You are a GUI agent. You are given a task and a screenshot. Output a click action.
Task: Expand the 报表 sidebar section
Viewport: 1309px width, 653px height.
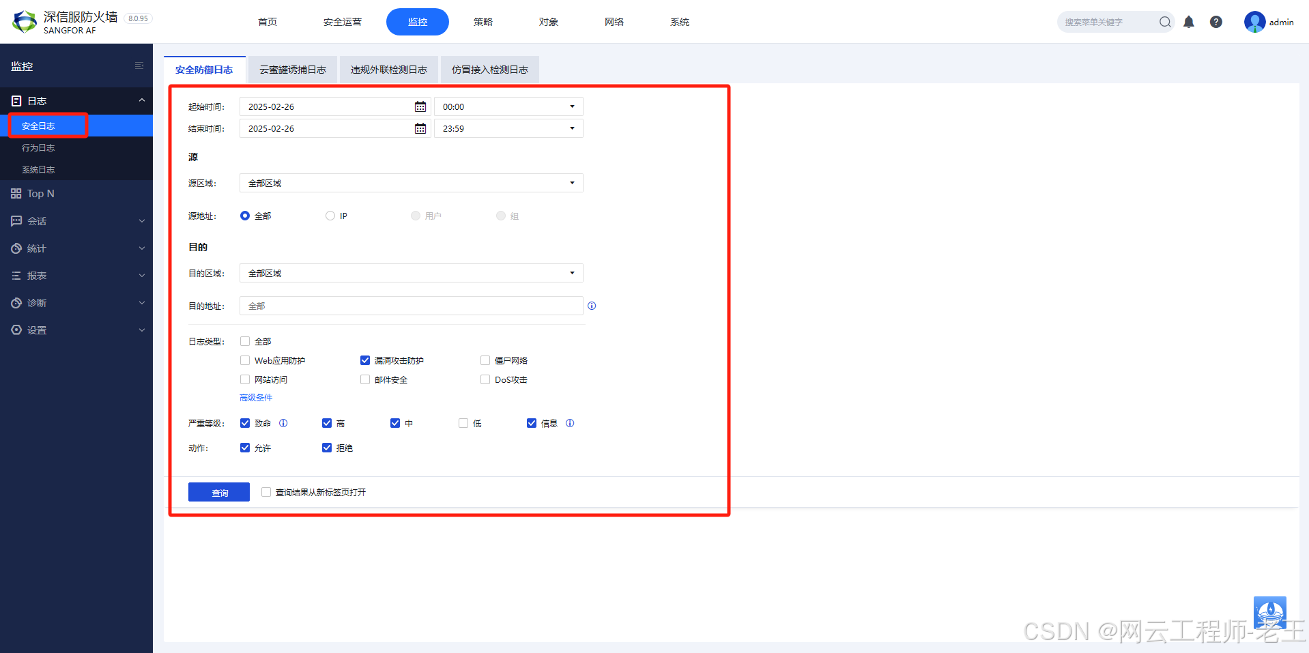click(x=142, y=276)
